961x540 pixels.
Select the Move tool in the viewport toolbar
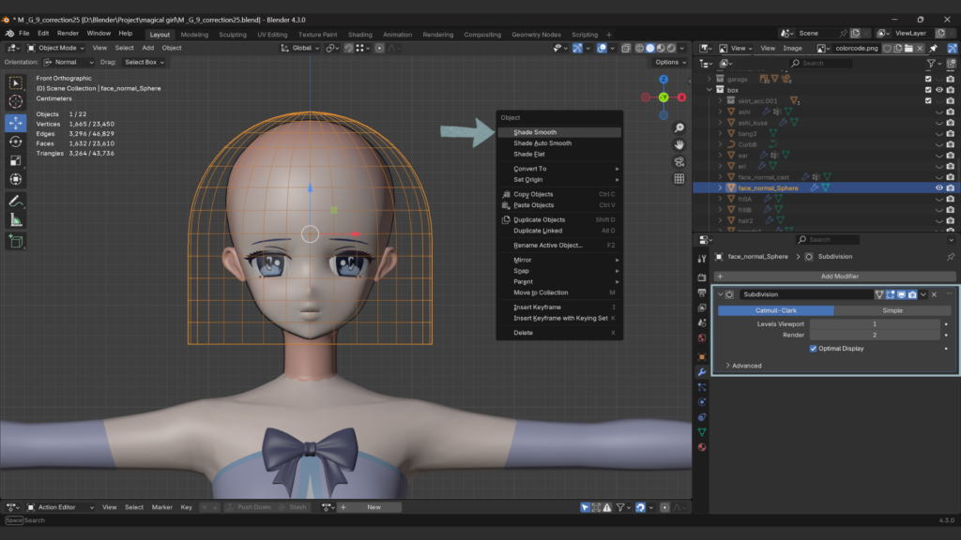pyautogui.click(x=14, y=123)
